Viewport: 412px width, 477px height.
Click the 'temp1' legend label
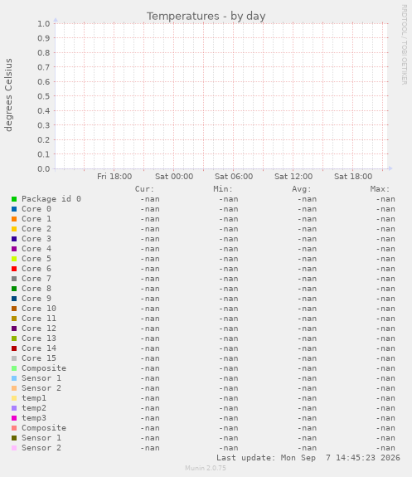(x=34, y=398)
